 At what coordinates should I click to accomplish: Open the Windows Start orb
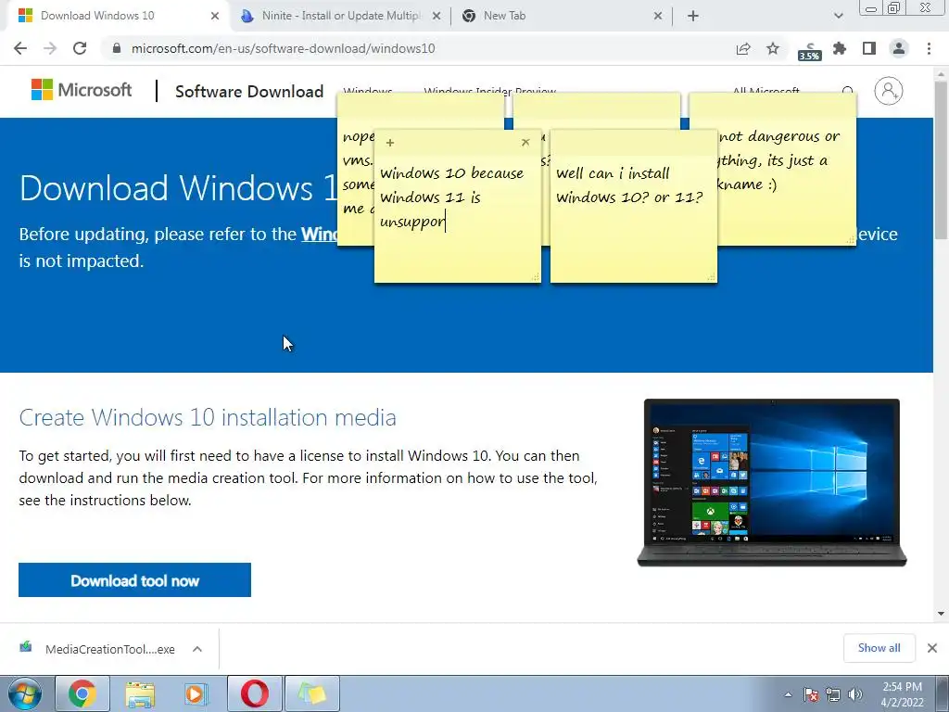coord(24,693)
